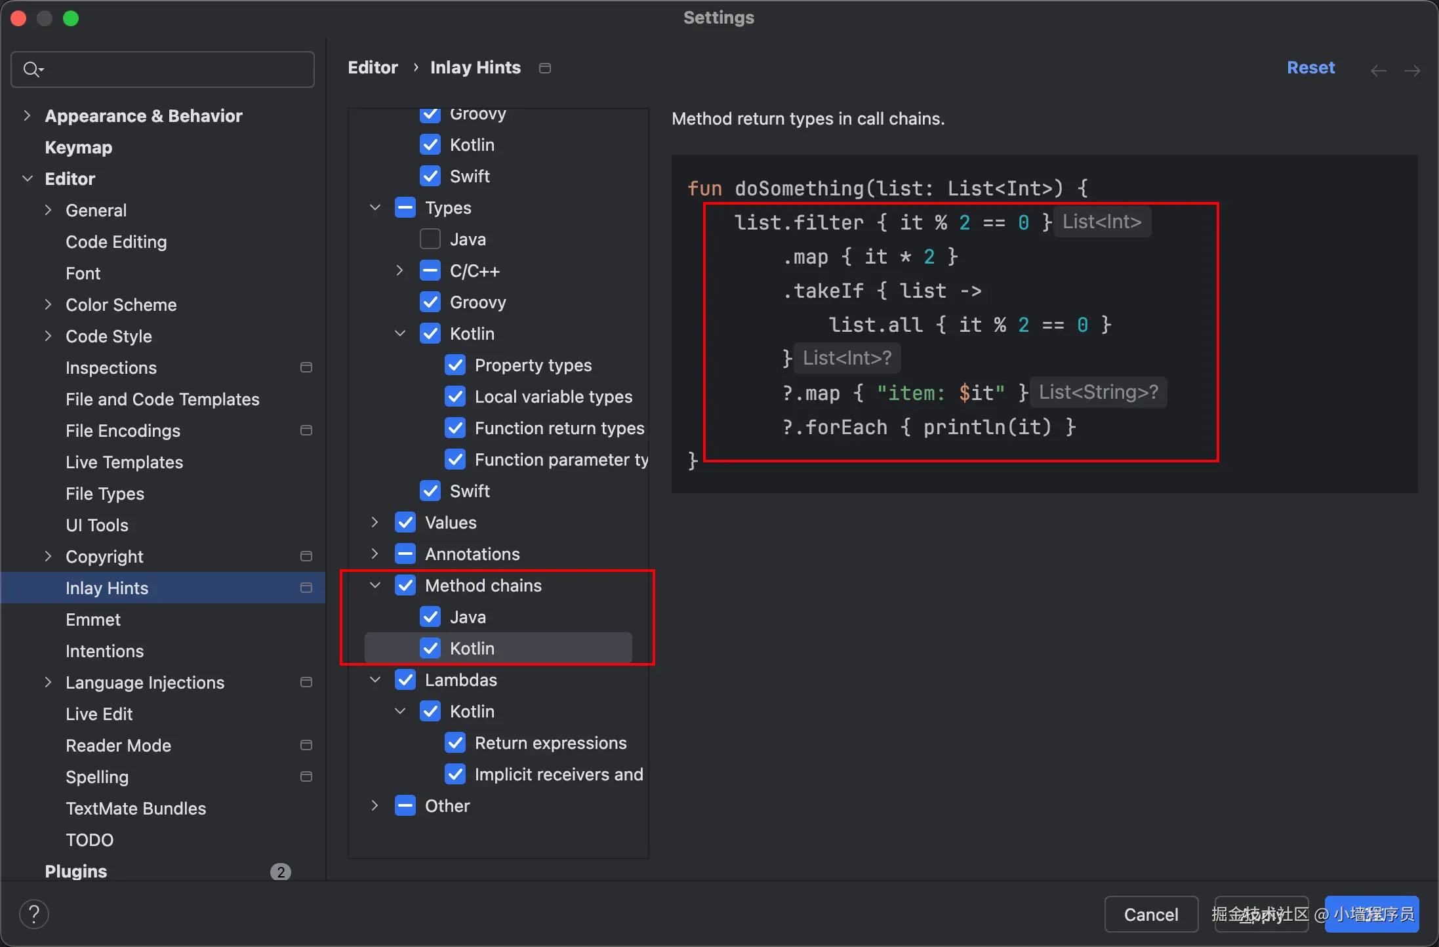Click project settings icon next to Inspections
Image resolution: width=1439 pixels, height=947 pixels.
tap(306, 367)
